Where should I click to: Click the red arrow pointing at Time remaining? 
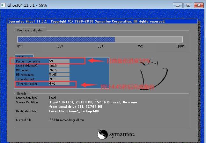[x=89, y=85]
